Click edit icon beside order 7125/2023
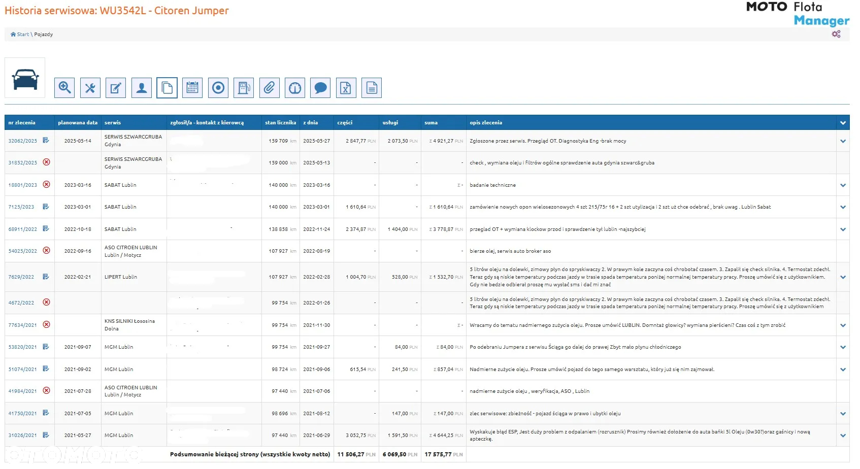This screenshot has width=860, height=469. pos(46,207)
